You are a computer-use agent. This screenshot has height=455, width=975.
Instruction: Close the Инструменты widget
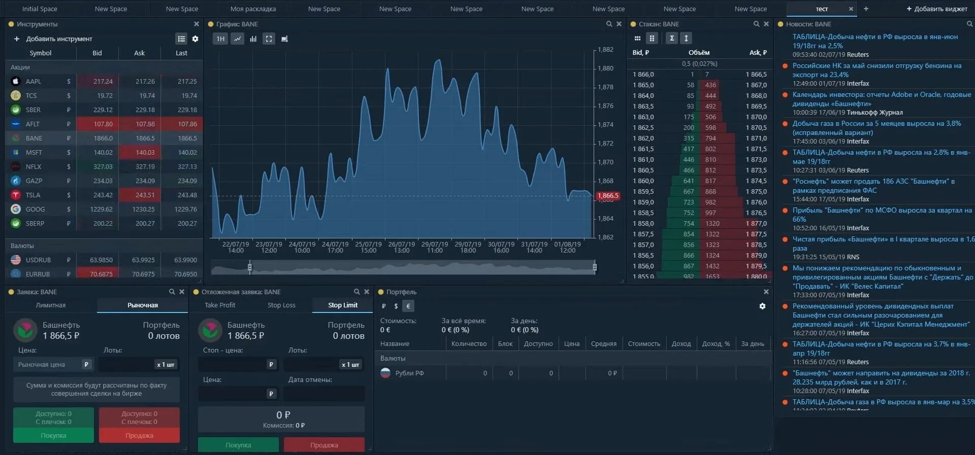[x=196, y=24]
